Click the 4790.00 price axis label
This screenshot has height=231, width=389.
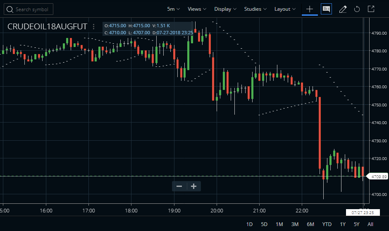pos(379,33)
